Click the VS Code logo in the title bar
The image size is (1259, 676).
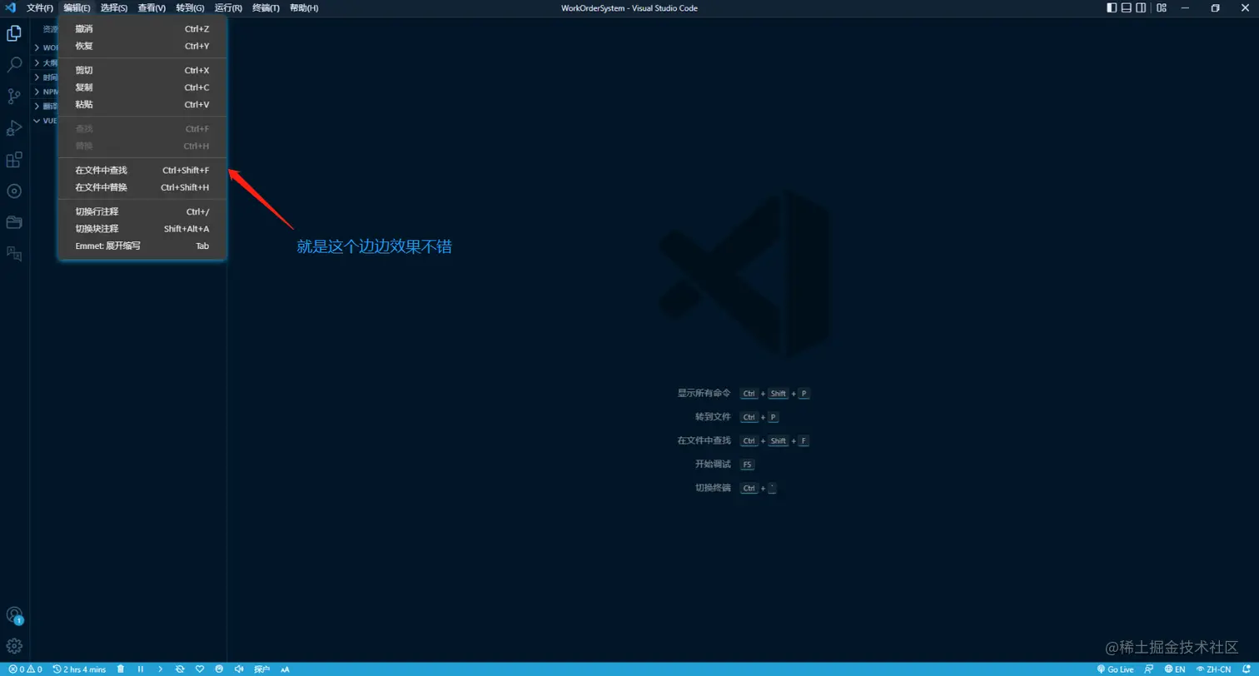(11, 7)
